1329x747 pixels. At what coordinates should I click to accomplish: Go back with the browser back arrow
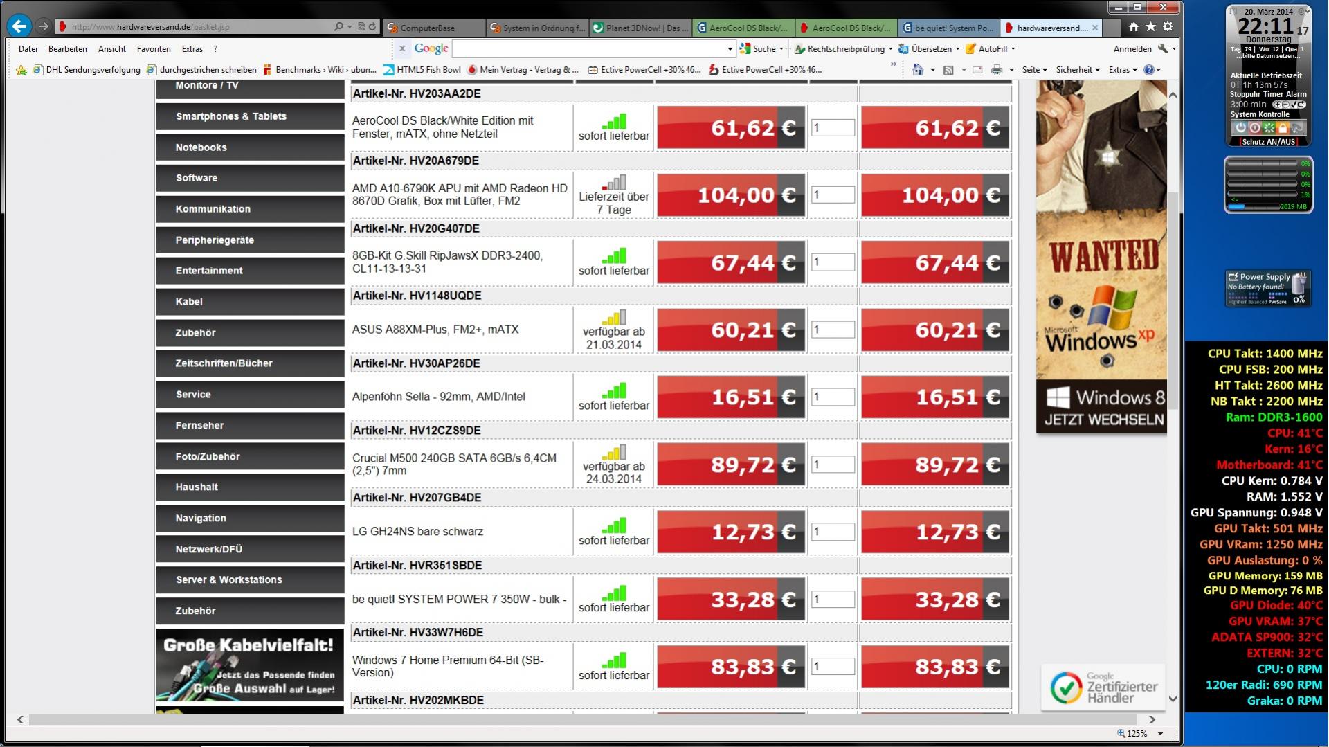click(19, 26)
